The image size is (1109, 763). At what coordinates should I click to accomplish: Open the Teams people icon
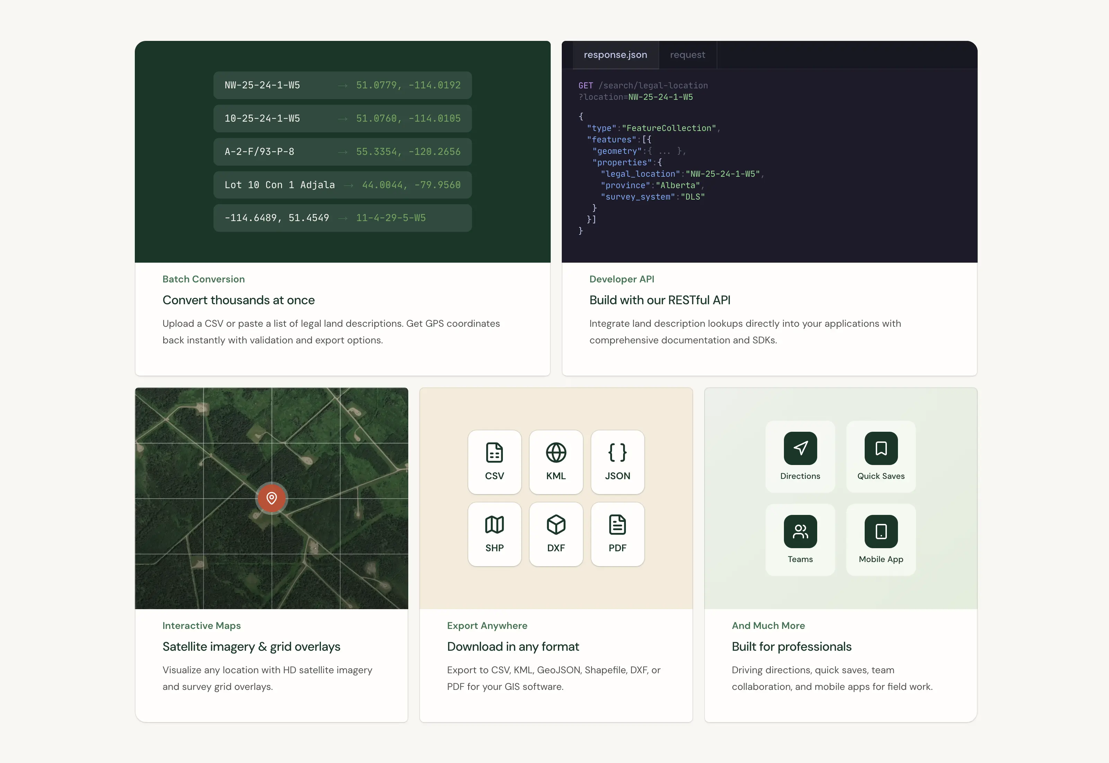point(800,532)
